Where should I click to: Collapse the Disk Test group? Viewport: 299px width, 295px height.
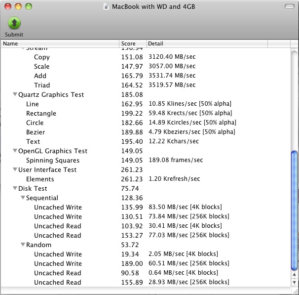pos(15,188)
